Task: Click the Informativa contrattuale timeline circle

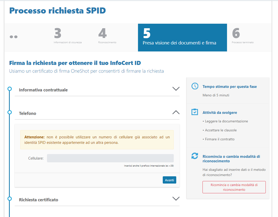Action: [x=10, y=89]
